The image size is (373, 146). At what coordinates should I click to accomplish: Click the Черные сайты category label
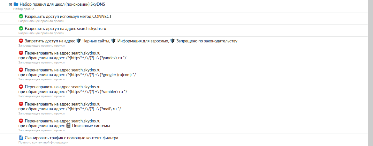96,41
